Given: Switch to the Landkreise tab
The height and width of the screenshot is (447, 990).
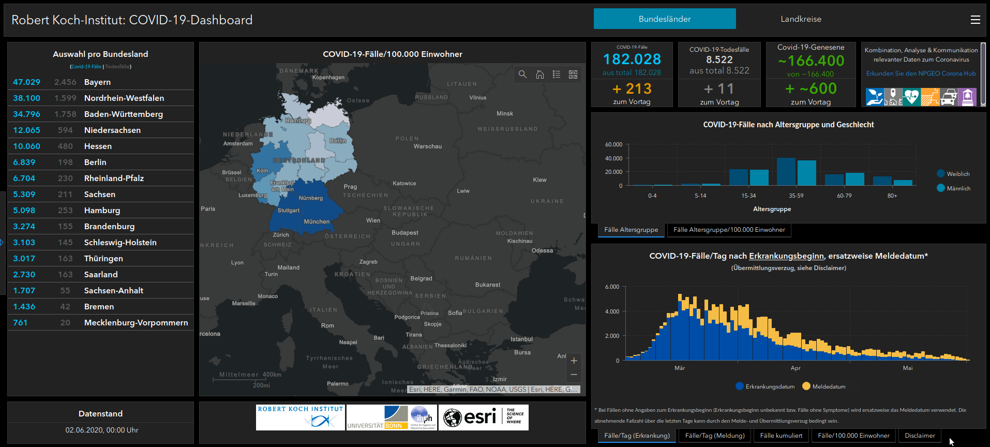Looking at the screenshot, I should coord(801,19).
